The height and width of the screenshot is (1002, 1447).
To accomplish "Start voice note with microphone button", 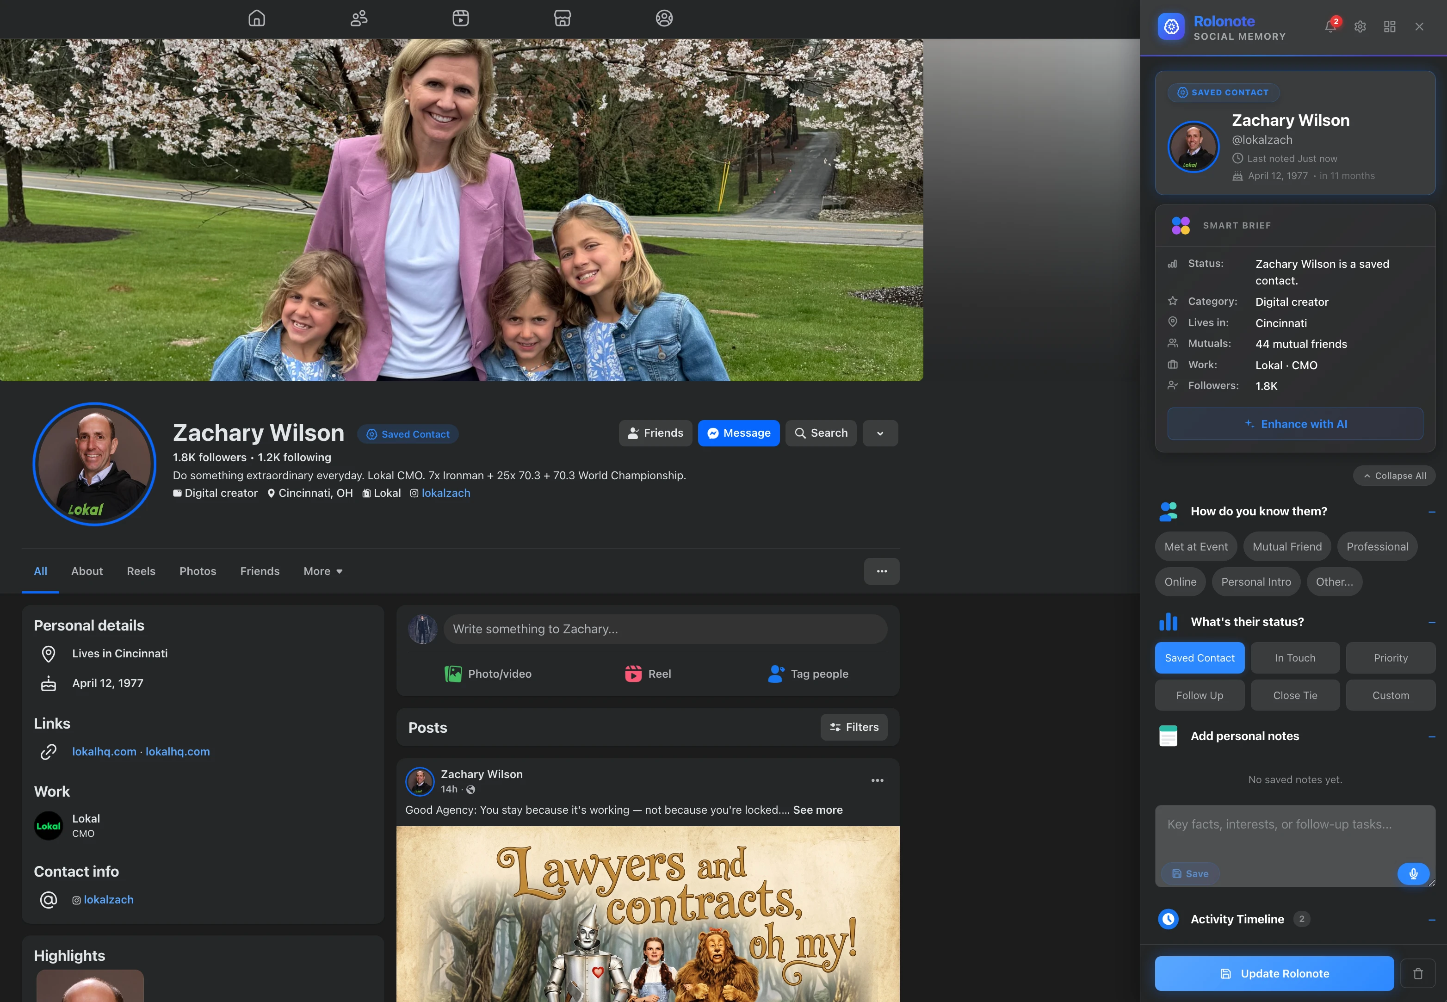I will [1413, 873].
